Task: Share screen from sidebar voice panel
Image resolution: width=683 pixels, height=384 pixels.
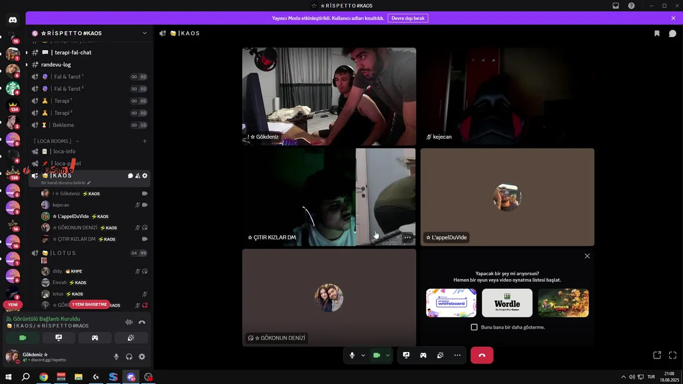Action: point(59,338)
